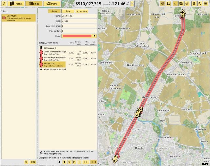This screenshot has height=166, width=210.
Task: Click the clock timing icon
Action: 74,162
